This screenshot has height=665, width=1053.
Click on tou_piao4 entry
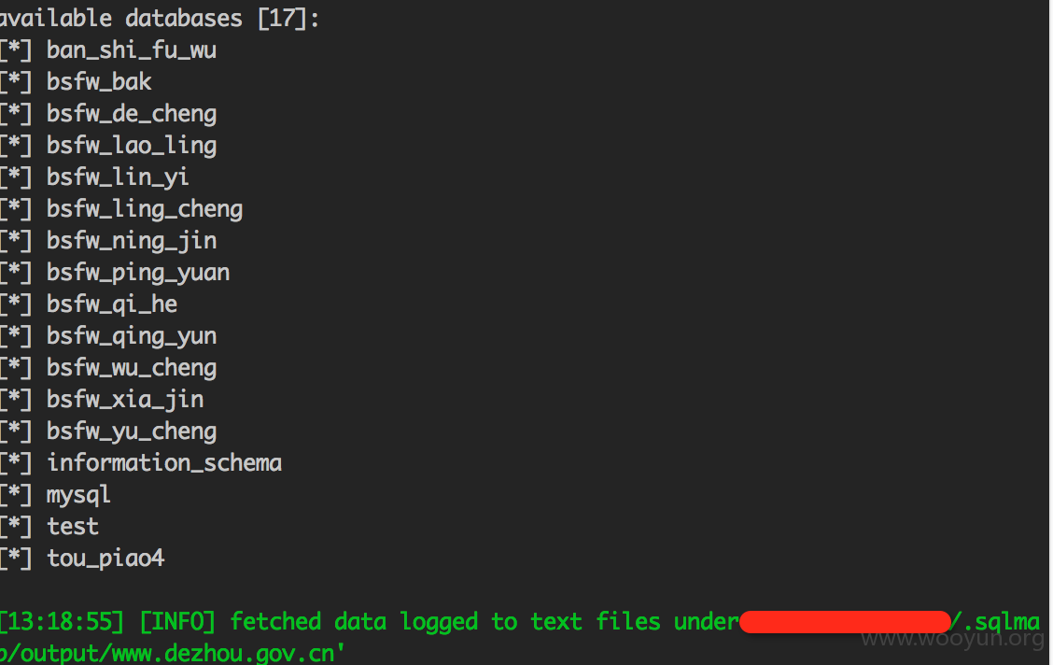(105, 559)
